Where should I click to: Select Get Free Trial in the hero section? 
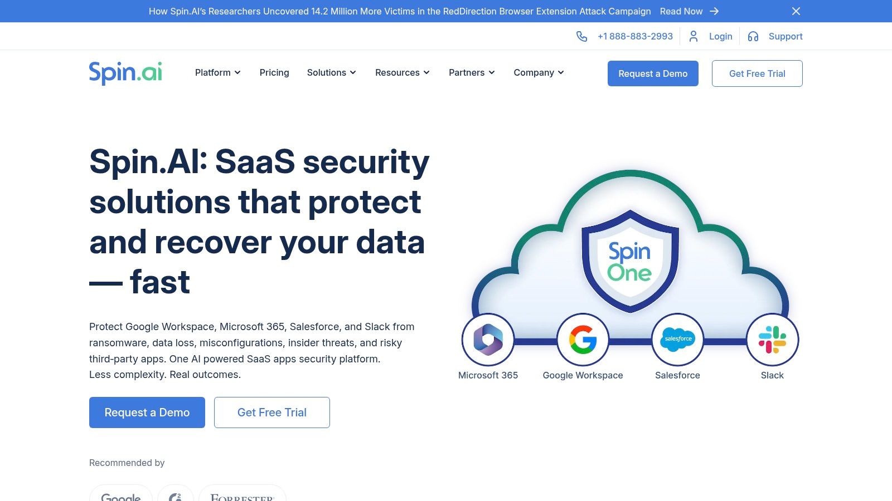point(272,412)
